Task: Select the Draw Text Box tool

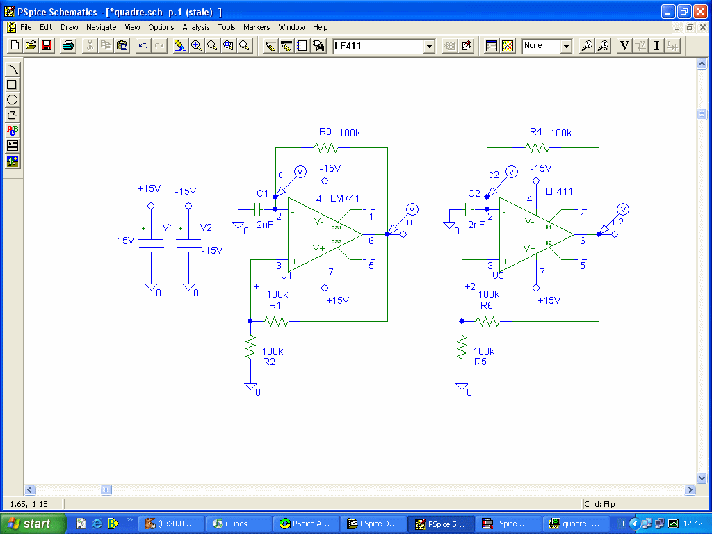Action: pyautogui.click(x=13, y=146)
